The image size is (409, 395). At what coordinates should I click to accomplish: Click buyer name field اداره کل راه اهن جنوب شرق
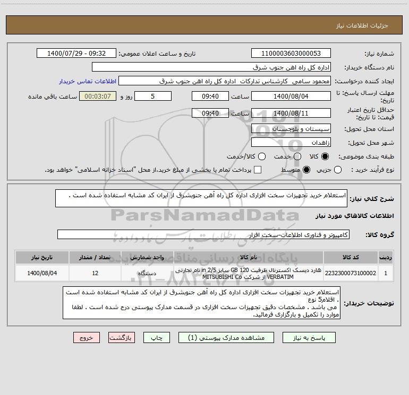(x=211, y=67)
